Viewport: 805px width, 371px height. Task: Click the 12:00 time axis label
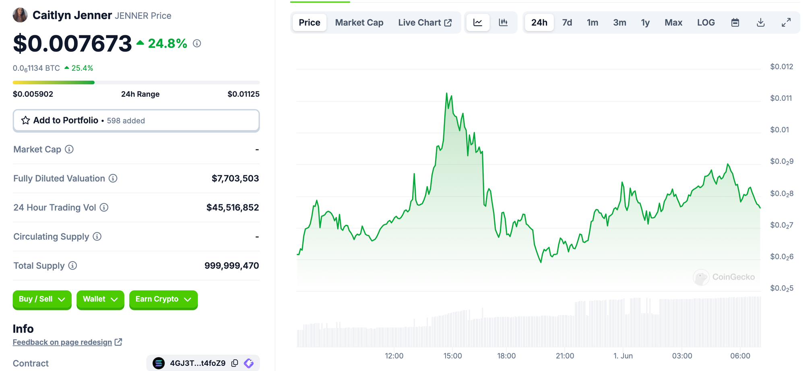(x=394, y=356)
